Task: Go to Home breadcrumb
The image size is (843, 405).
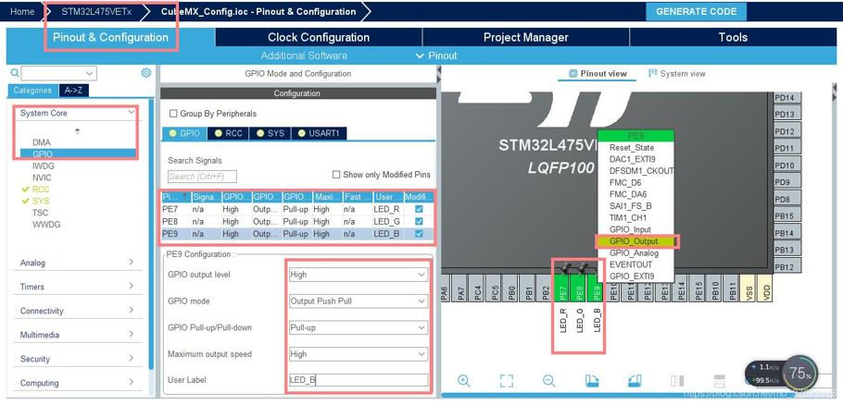Action: point(22,11)
